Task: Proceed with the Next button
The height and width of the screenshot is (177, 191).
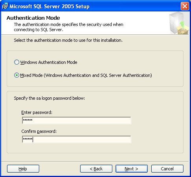Action: (x=132, y=169)
